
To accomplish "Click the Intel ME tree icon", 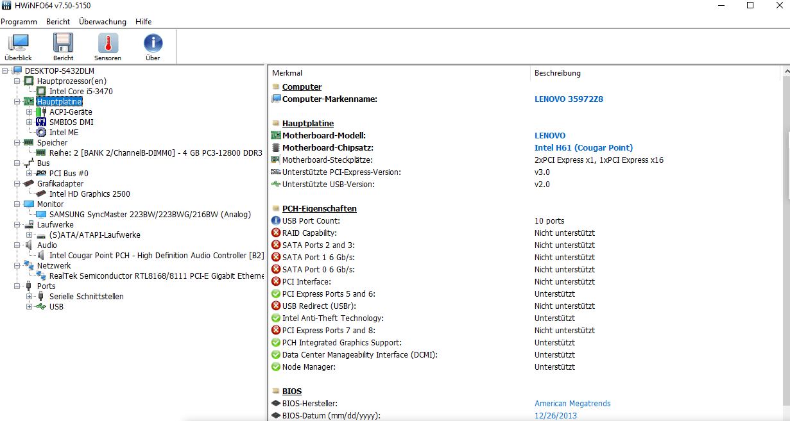I will (41, 133).
